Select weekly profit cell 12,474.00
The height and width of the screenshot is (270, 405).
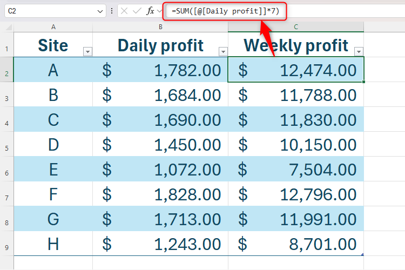click(296, 70)
